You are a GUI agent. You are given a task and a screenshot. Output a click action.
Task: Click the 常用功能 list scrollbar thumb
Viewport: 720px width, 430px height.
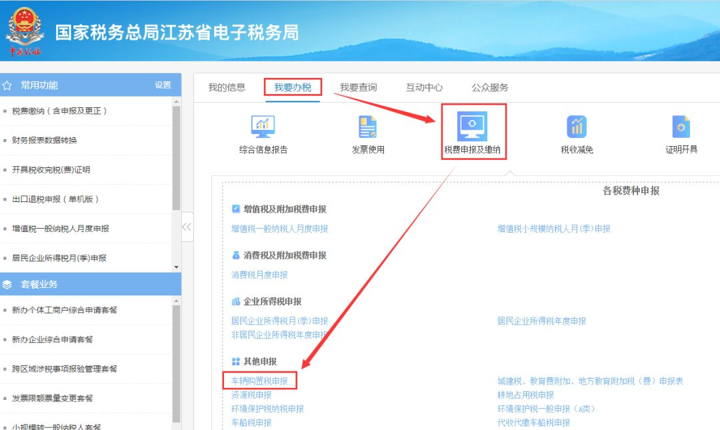click(x=176, y=157)
